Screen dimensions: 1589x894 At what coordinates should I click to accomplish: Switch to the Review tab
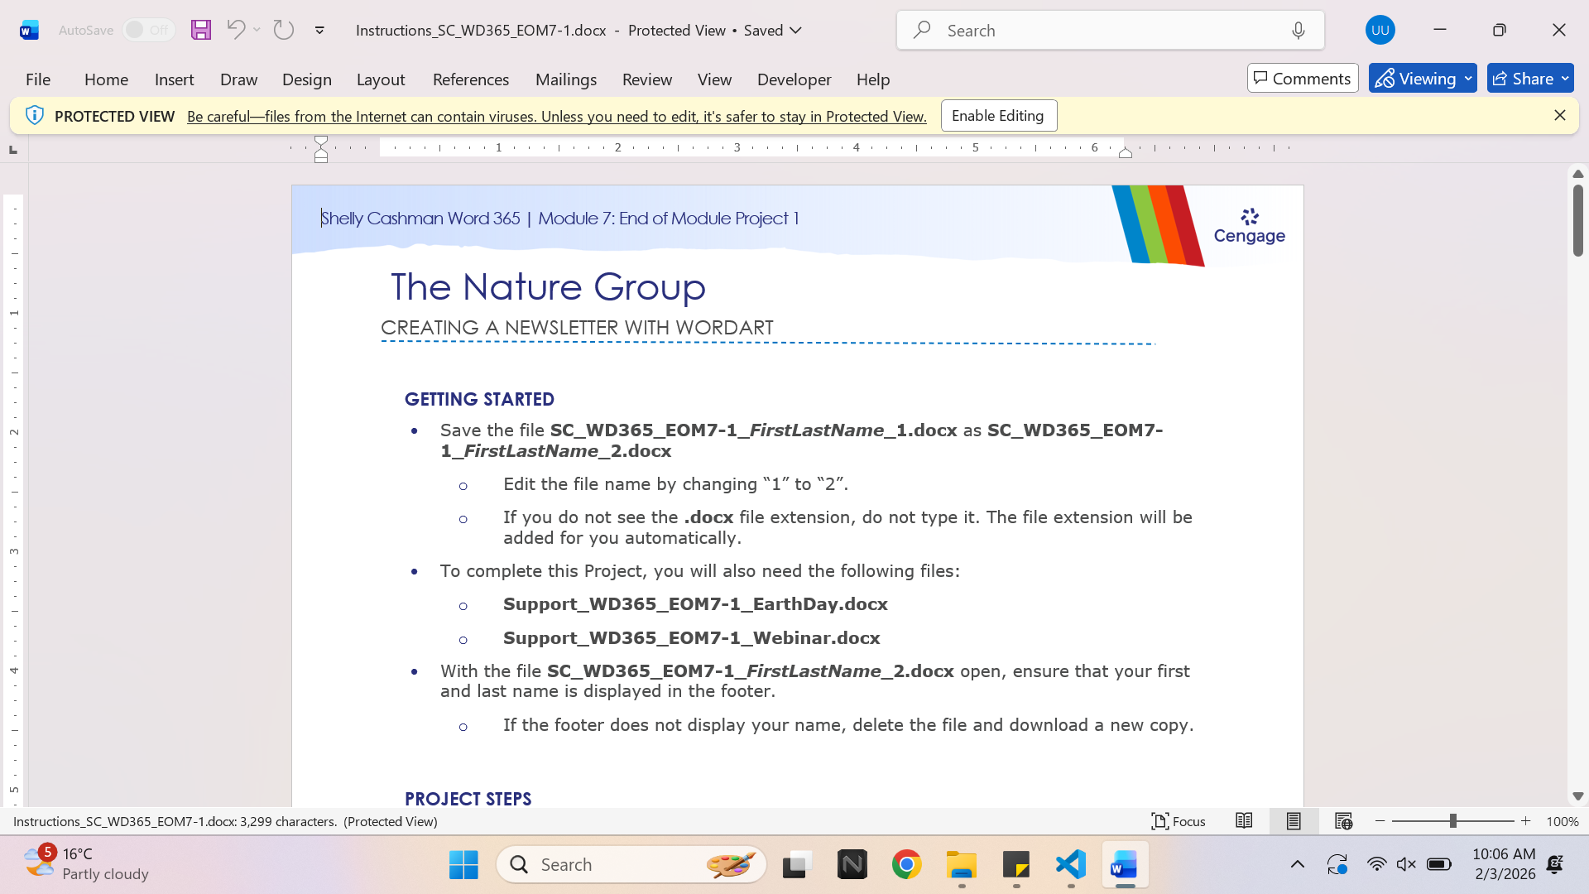coord(646,79)
